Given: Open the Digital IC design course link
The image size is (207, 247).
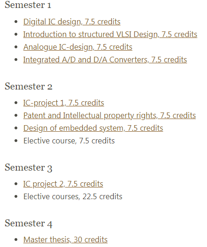Looking at the screenshot, I should pyautogui.click(x=72, y=22).
